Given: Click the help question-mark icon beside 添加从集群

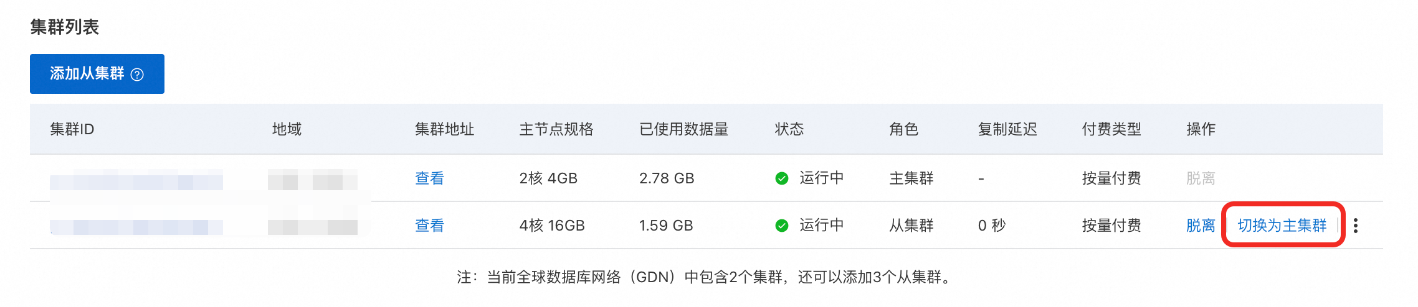Looking at the screenshot, I should (x=138, y=75).
